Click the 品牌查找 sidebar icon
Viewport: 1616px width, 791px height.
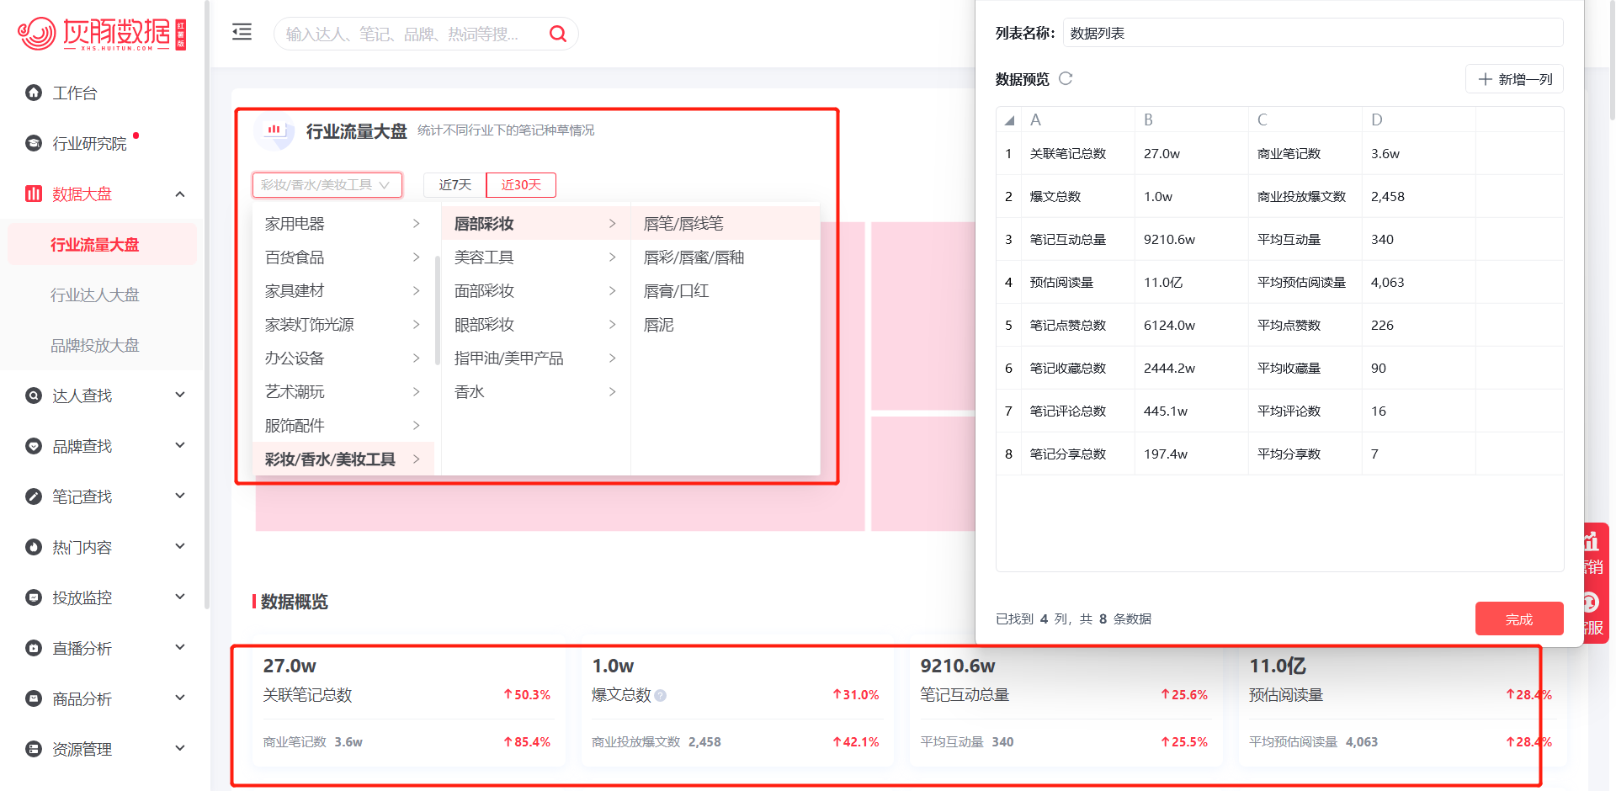[34, 446]
